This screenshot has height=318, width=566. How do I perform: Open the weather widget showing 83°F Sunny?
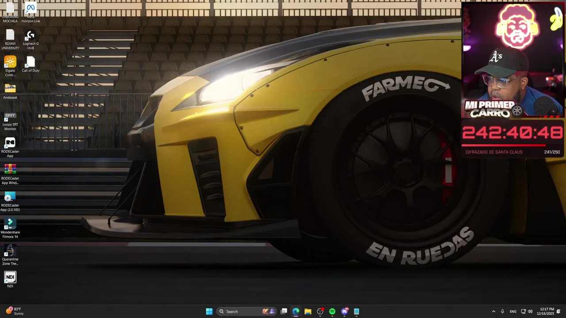[15, 311]
